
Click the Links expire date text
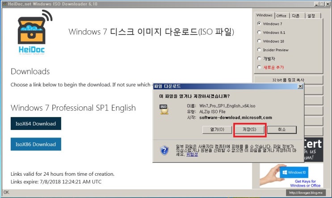click(x=56, y=182)
